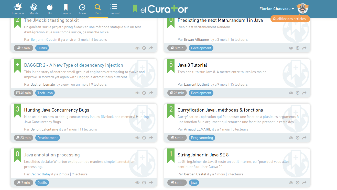The width and height of the screenshot is (337, 190).
Task: Click the plus bookmark on DAGGER 2 article
Action: pyautogui.click(x=17, y=65)
